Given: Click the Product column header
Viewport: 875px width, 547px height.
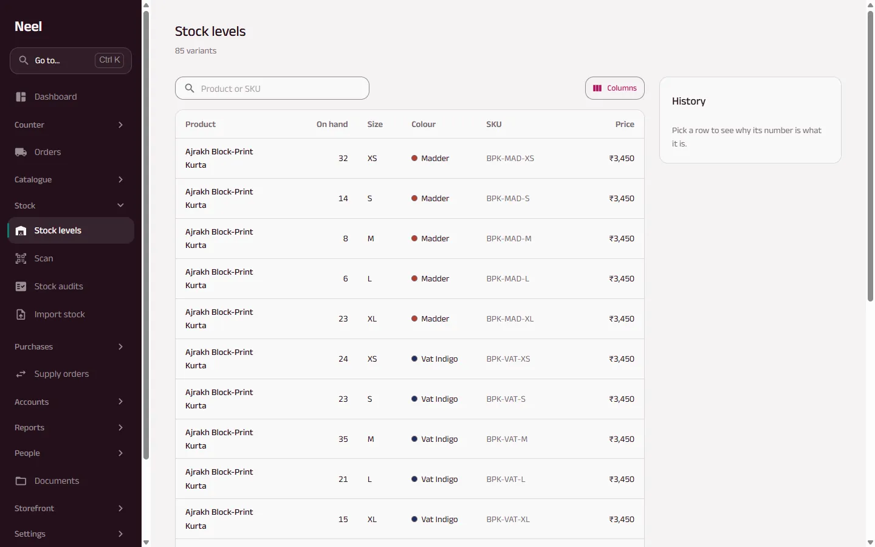Looking at the screenshot, I should click(201, 124).
